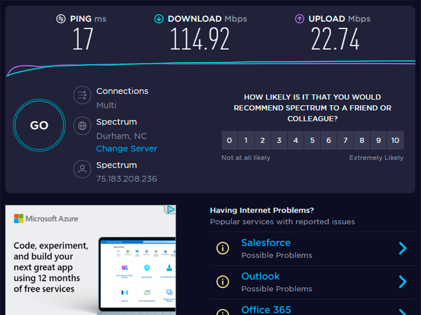Click the Salesforce info warning icon
Image resolution: width=421 pixels, height=315 pixels.
[x=223, y=248]
